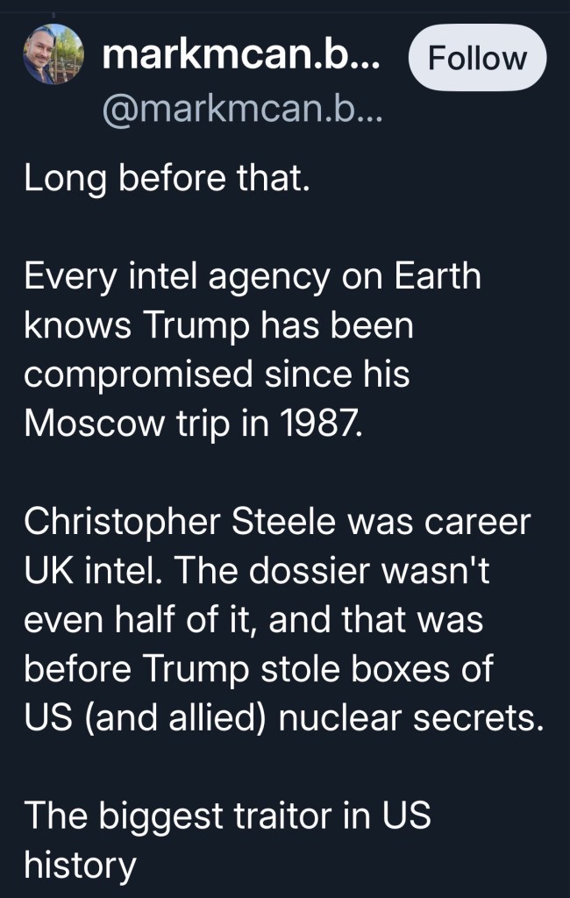Click the "Long before that." line
The height and width of the screenshot is (898, 570).
pos(167,180)
